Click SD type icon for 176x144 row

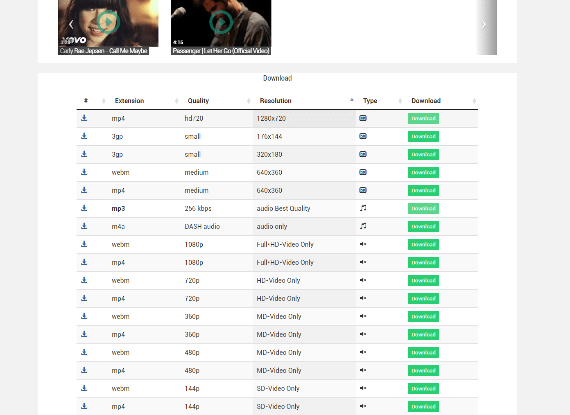(363, 136)
